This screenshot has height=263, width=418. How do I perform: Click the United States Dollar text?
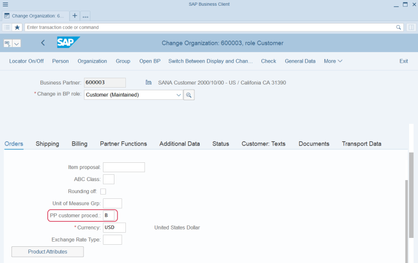177,228
